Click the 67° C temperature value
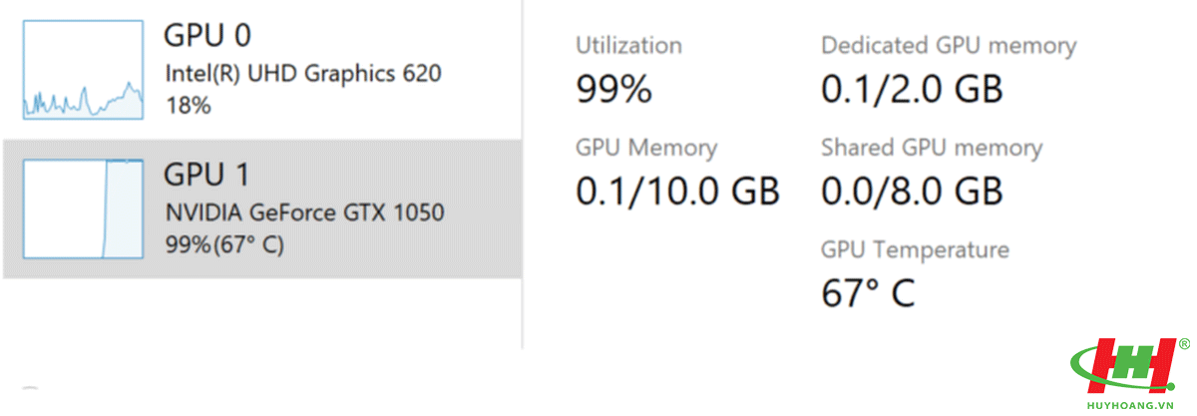Viewport: 1197px width, 416px height. tap(868, 293)
